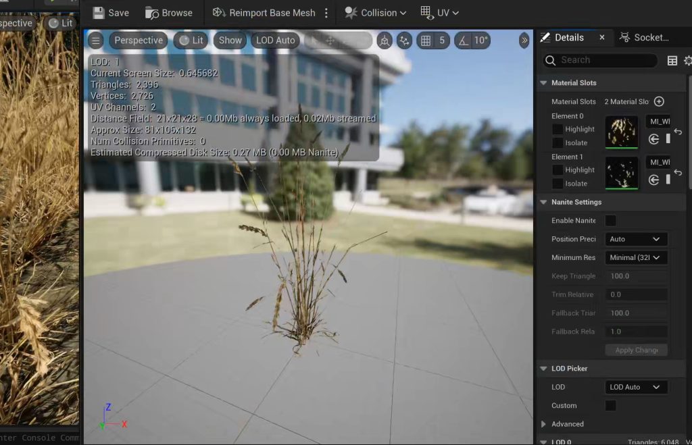Open the Show menu in viewport
This screenshot has height=445, width=692.
[230, 41]
